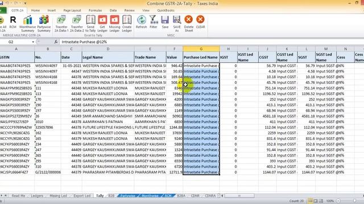Click the zoom out minus button

click(338, 201)
